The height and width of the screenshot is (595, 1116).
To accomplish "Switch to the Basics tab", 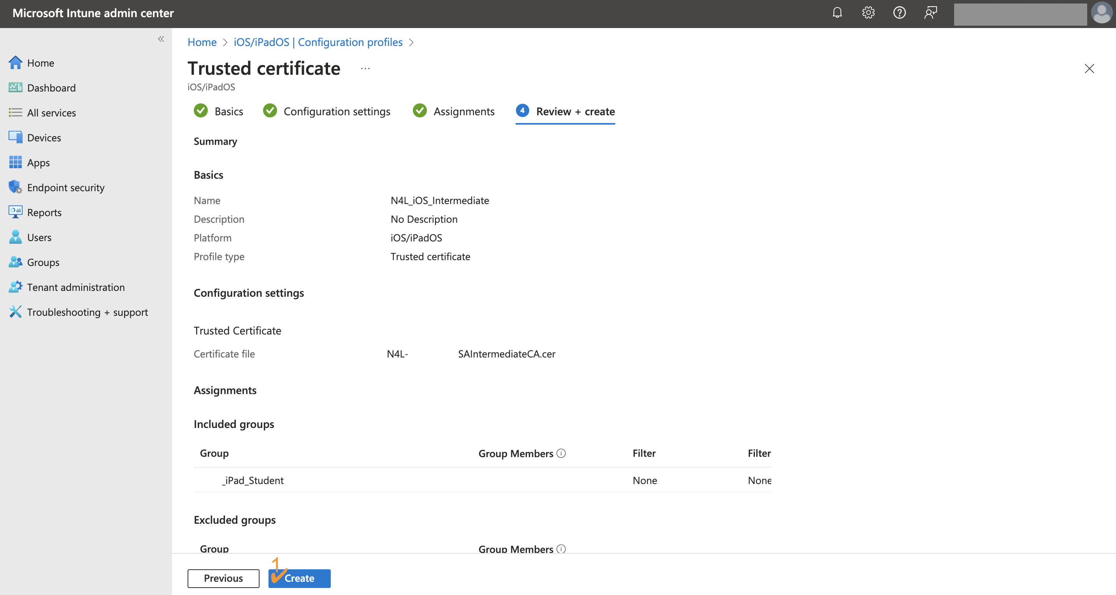I will click(x=228, y=111).
